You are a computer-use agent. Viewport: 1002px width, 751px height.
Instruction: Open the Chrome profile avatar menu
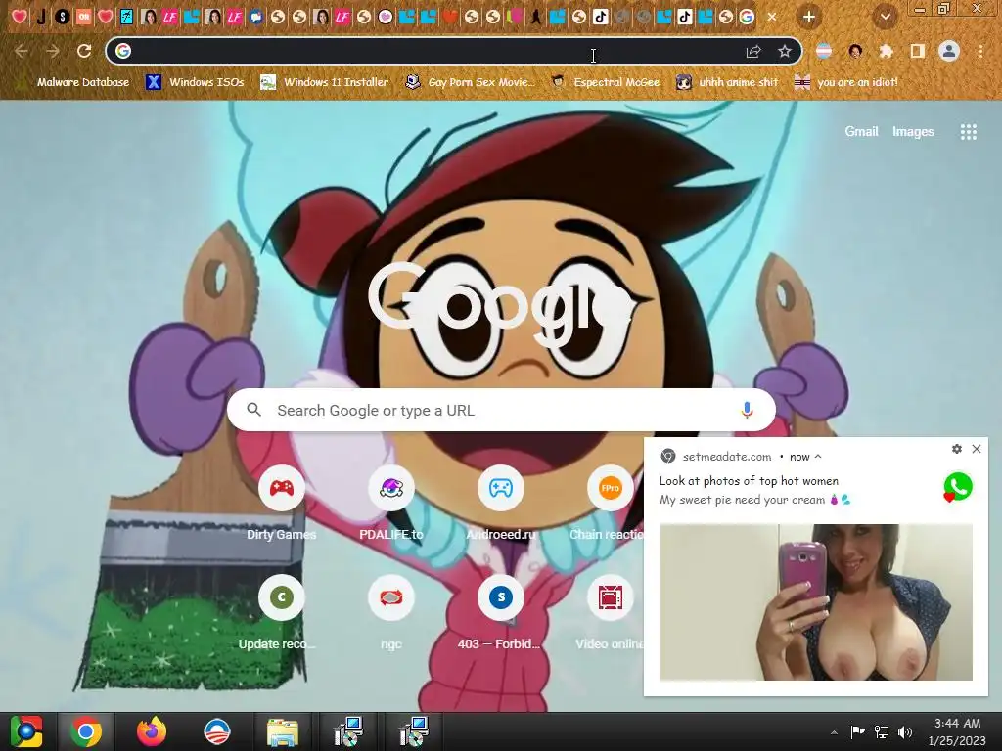pos(949,51)
